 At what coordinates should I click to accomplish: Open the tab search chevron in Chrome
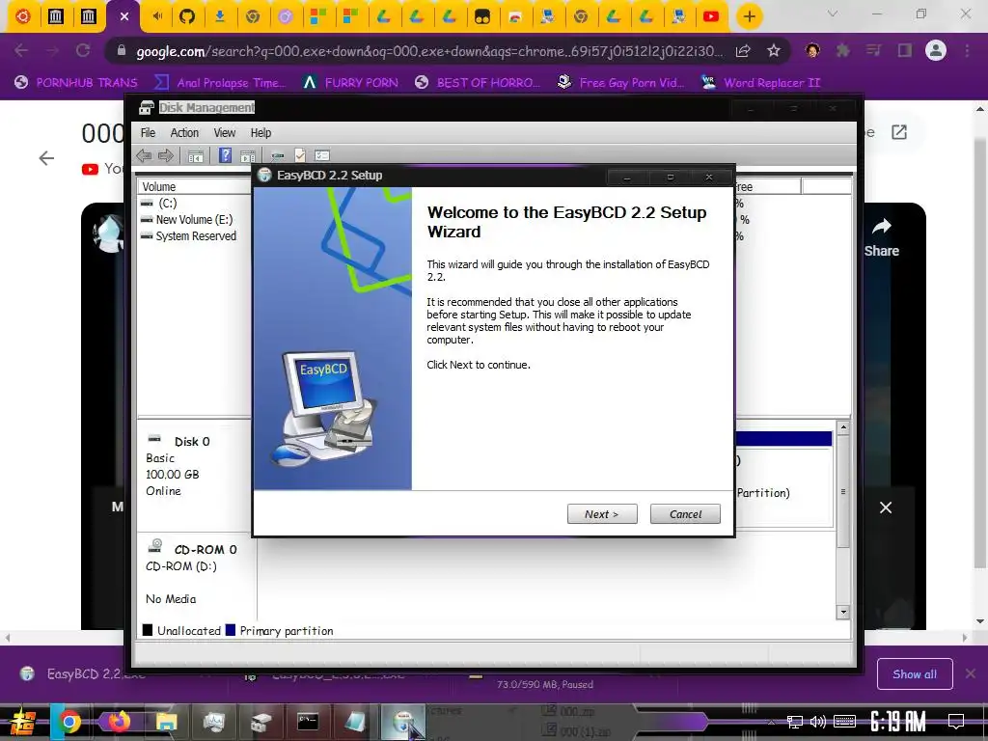(833, 14)
